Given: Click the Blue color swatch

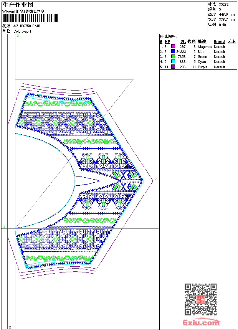Looking at the screenshot, I should tap(173, 51).
